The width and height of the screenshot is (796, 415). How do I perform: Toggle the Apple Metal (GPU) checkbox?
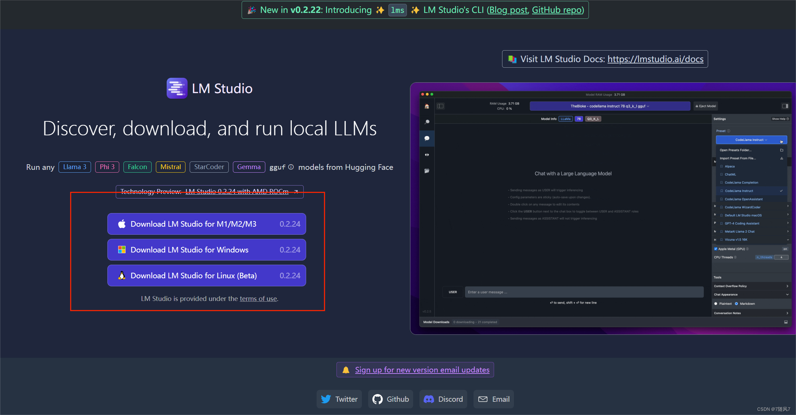click(716, 249)
